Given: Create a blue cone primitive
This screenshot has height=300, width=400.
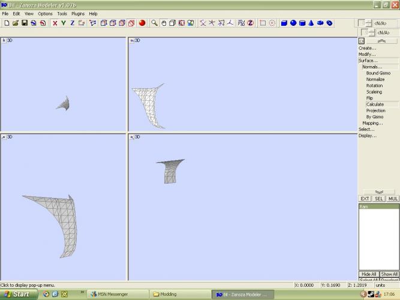Looking at the screenshot, I should tap(311, 23).
